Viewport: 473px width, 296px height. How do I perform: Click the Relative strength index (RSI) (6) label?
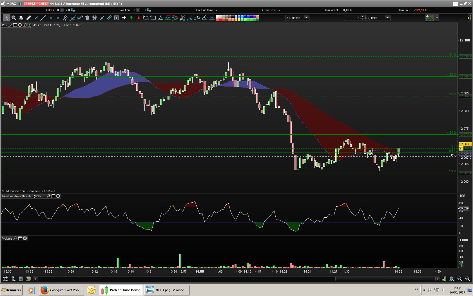tap(24, 196)
